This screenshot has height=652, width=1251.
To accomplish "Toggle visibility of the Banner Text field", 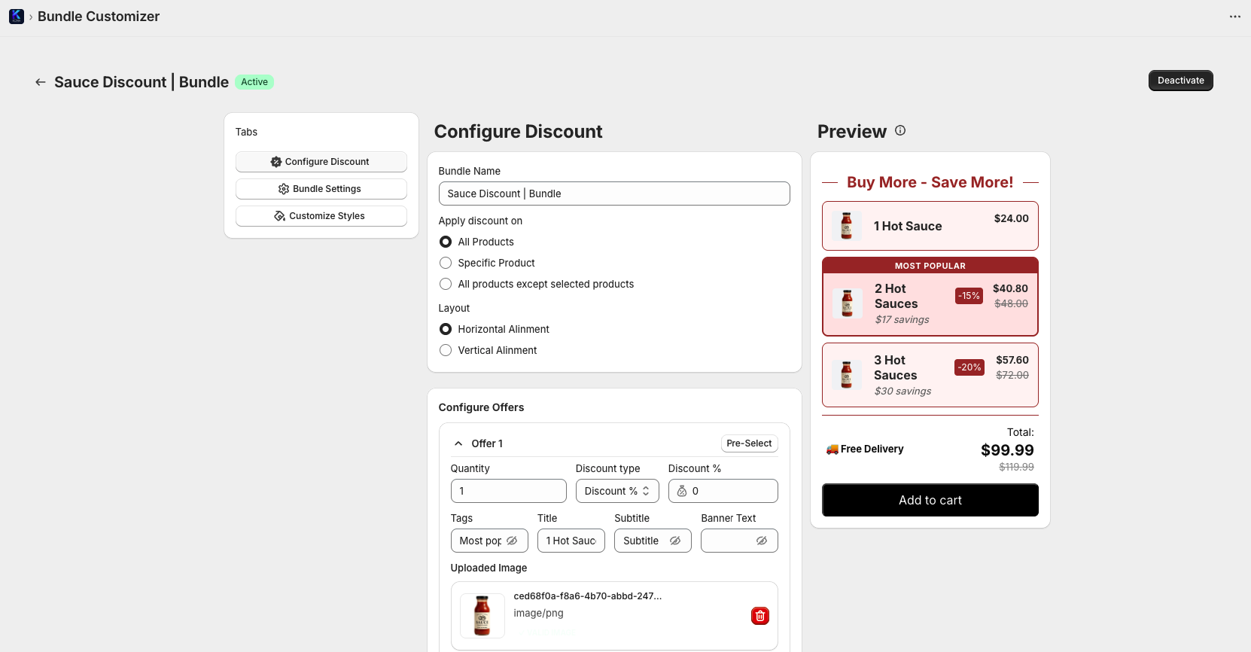I will 762,541.
